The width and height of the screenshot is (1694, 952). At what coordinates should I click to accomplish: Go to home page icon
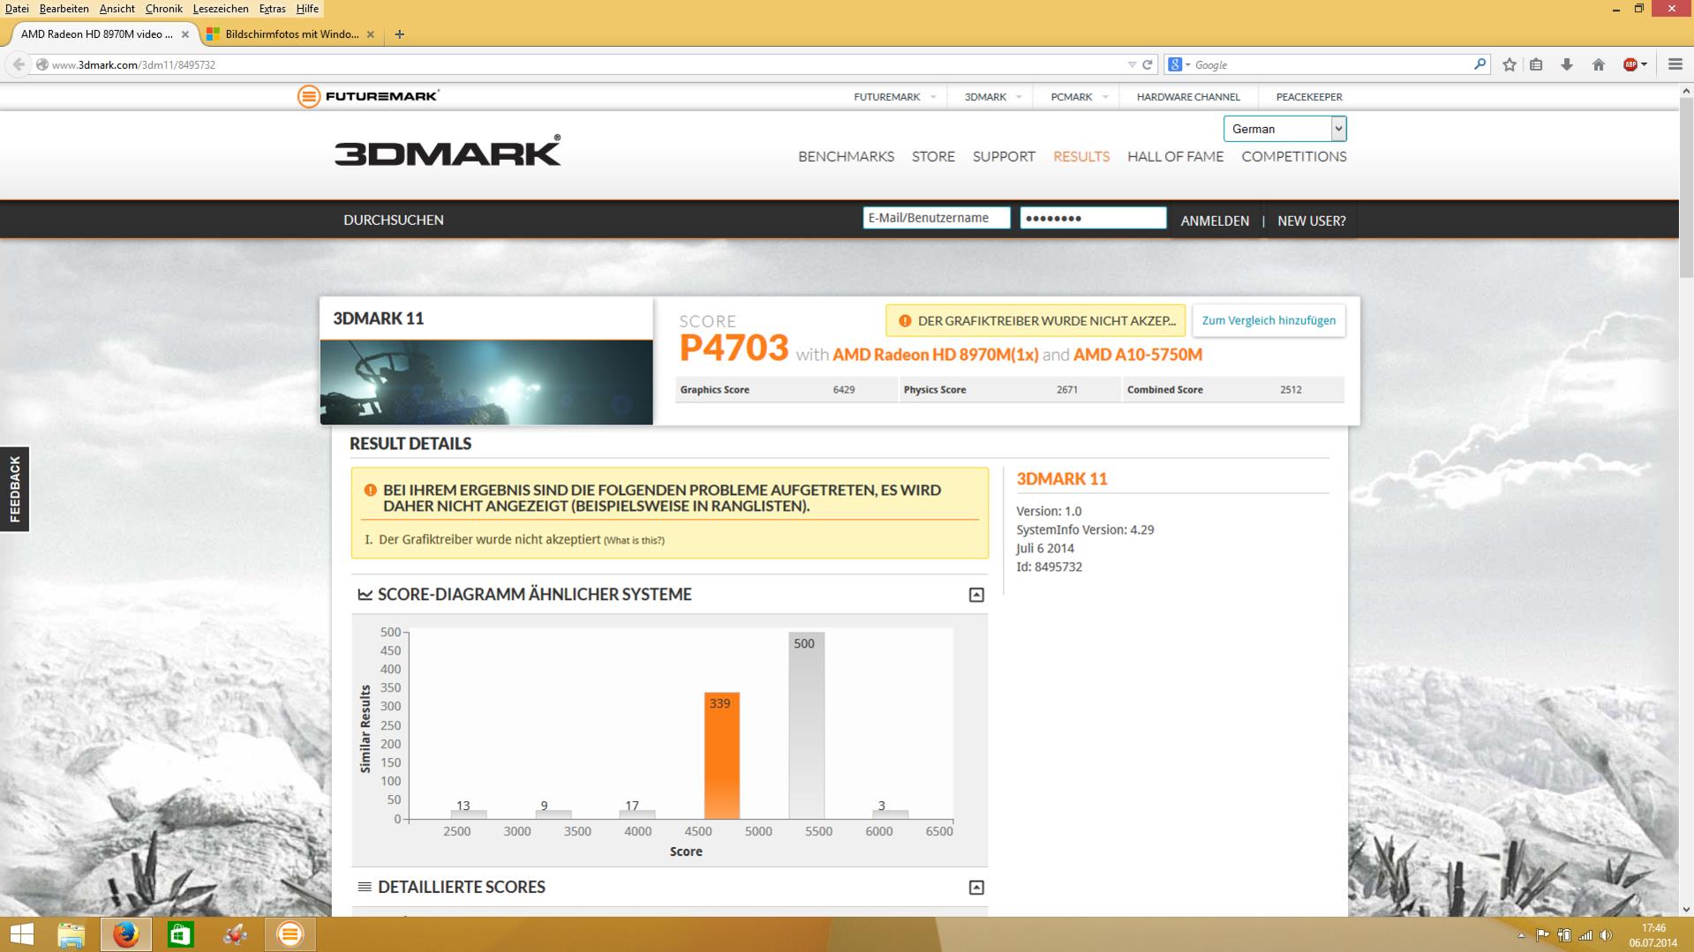1598,64
